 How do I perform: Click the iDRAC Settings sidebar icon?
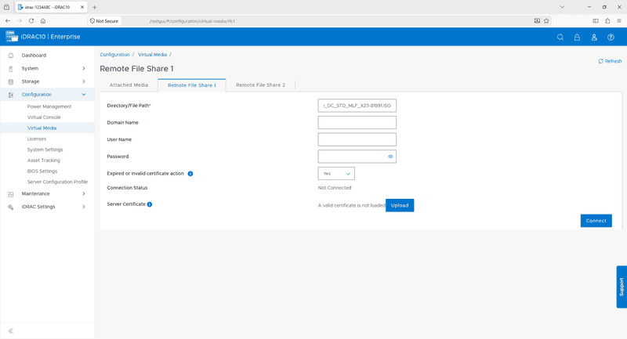tap(11, 207)
